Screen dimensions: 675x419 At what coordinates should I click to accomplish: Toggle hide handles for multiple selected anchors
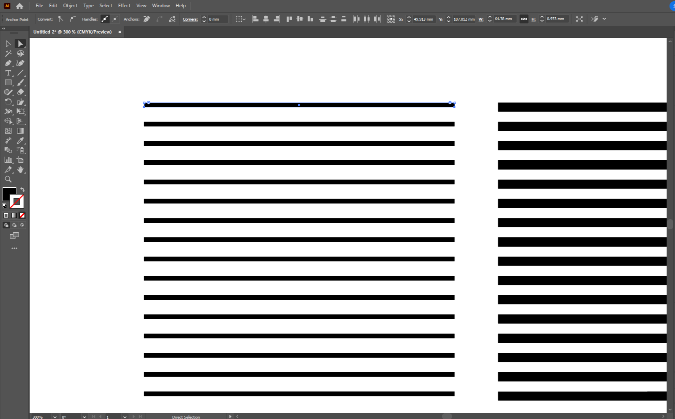click(x=115, y=19)
